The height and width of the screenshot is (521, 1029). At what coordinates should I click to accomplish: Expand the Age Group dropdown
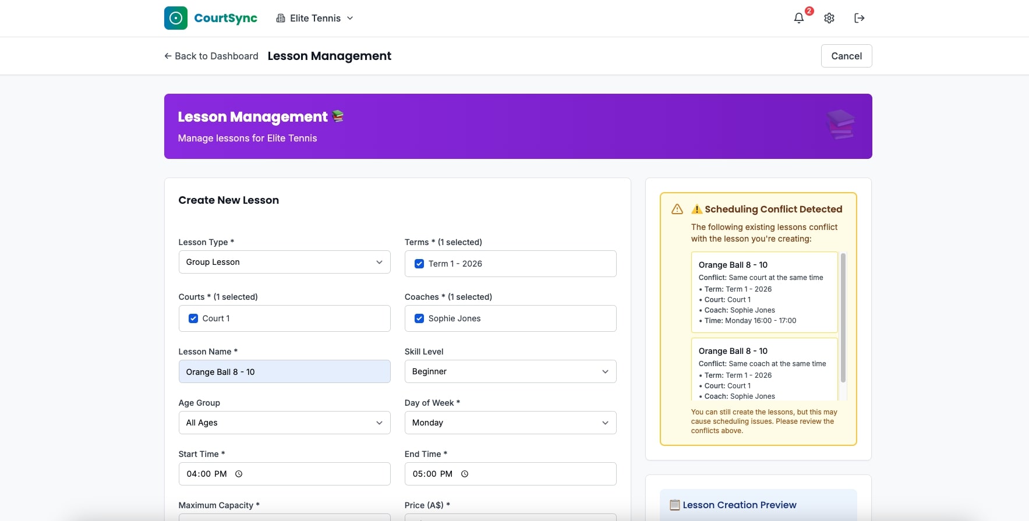(284, 423)
